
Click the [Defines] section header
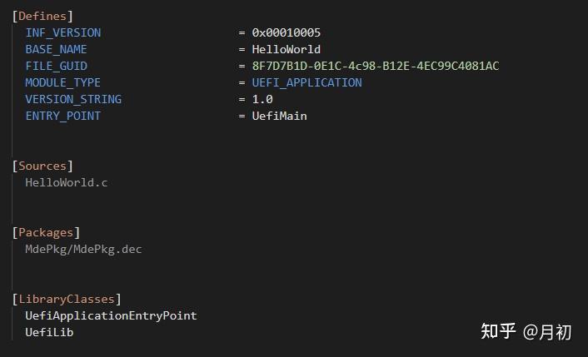(x=42, y=16)
